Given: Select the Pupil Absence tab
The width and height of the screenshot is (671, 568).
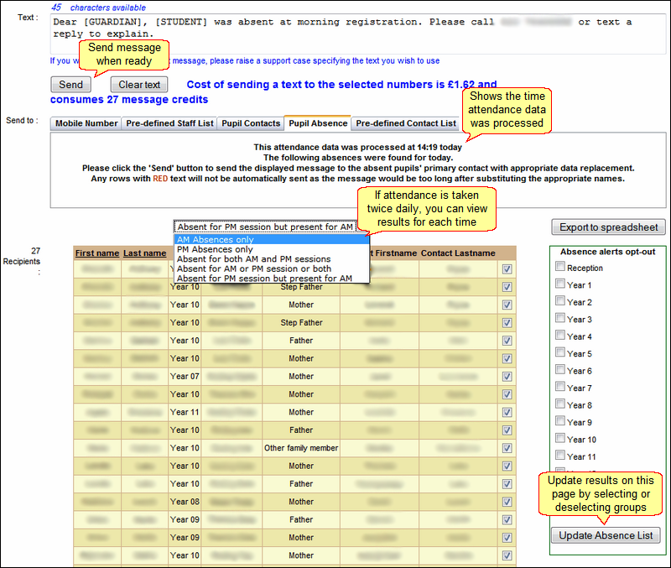Looking at the screenshot, I should [318, 122].
